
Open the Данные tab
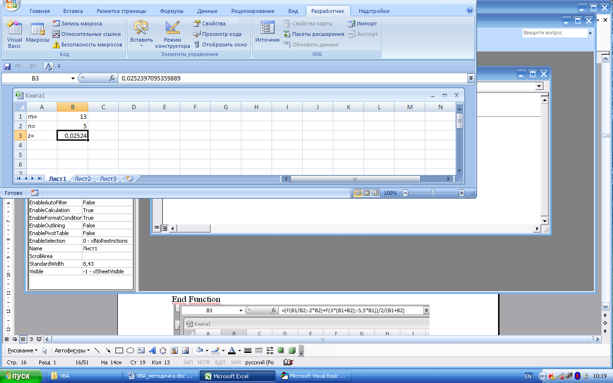[207, 11]
